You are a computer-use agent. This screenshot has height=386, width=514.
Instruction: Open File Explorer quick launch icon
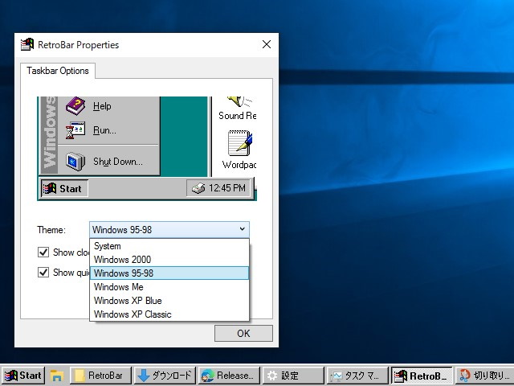(x=56, y=376)
